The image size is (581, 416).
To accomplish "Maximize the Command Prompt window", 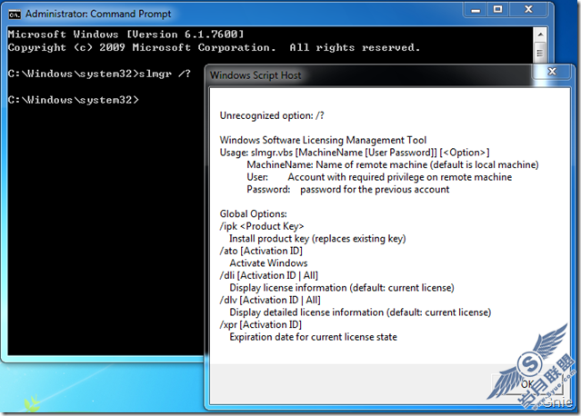I will tap(498, 10).
